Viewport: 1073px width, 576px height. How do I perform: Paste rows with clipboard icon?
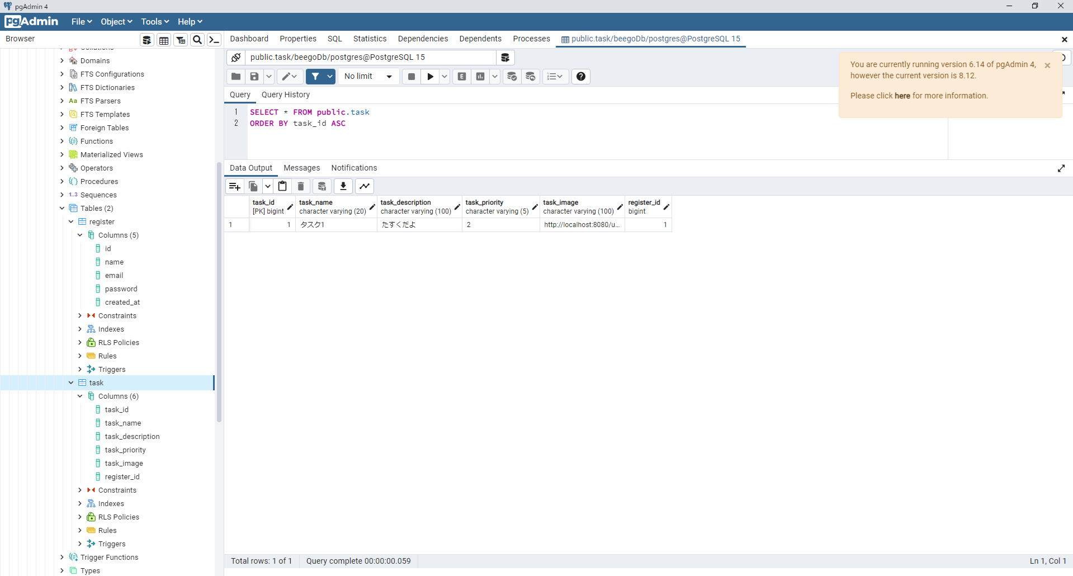pos(282,186)
